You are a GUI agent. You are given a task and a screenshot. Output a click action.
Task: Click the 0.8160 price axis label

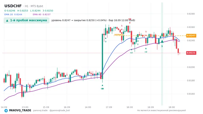click(191, 94)
